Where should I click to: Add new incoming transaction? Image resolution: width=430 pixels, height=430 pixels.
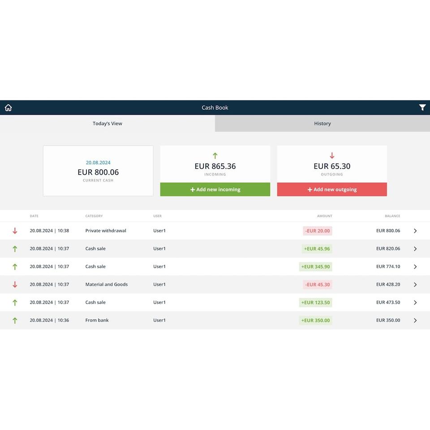[215, 189]
